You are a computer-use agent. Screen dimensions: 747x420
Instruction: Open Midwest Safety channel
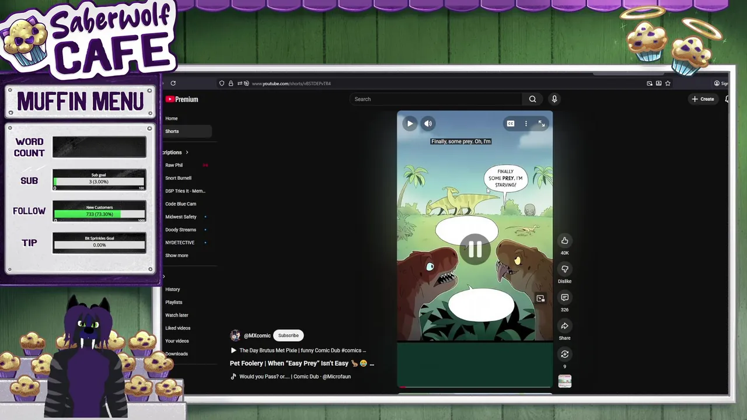click(181, 217)
